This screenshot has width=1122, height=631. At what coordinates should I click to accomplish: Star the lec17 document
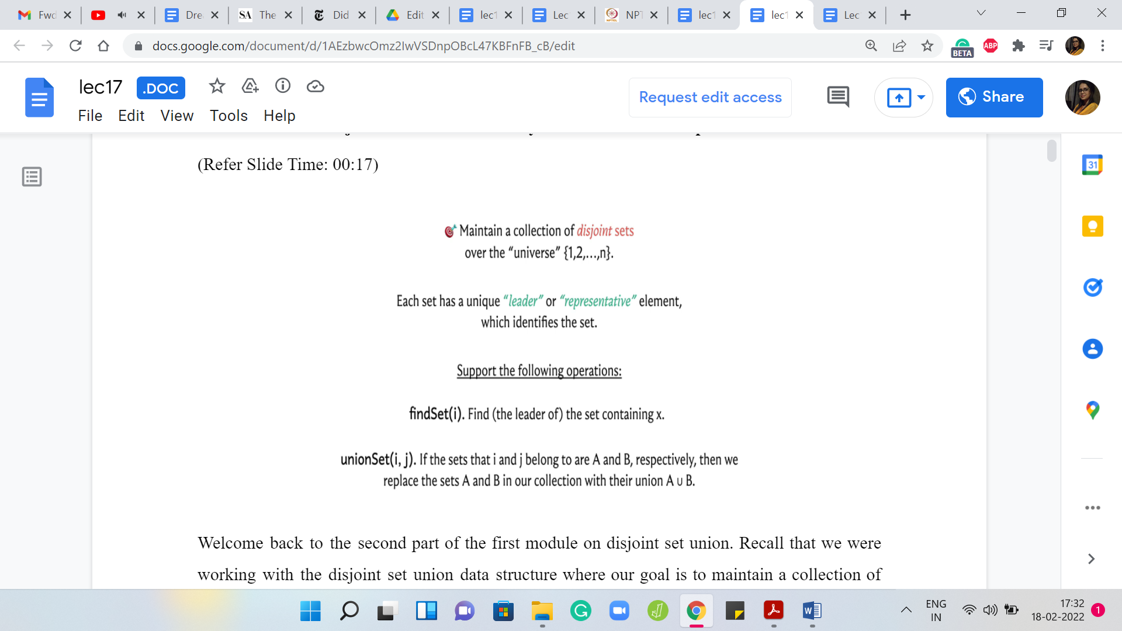coord(217,86)
